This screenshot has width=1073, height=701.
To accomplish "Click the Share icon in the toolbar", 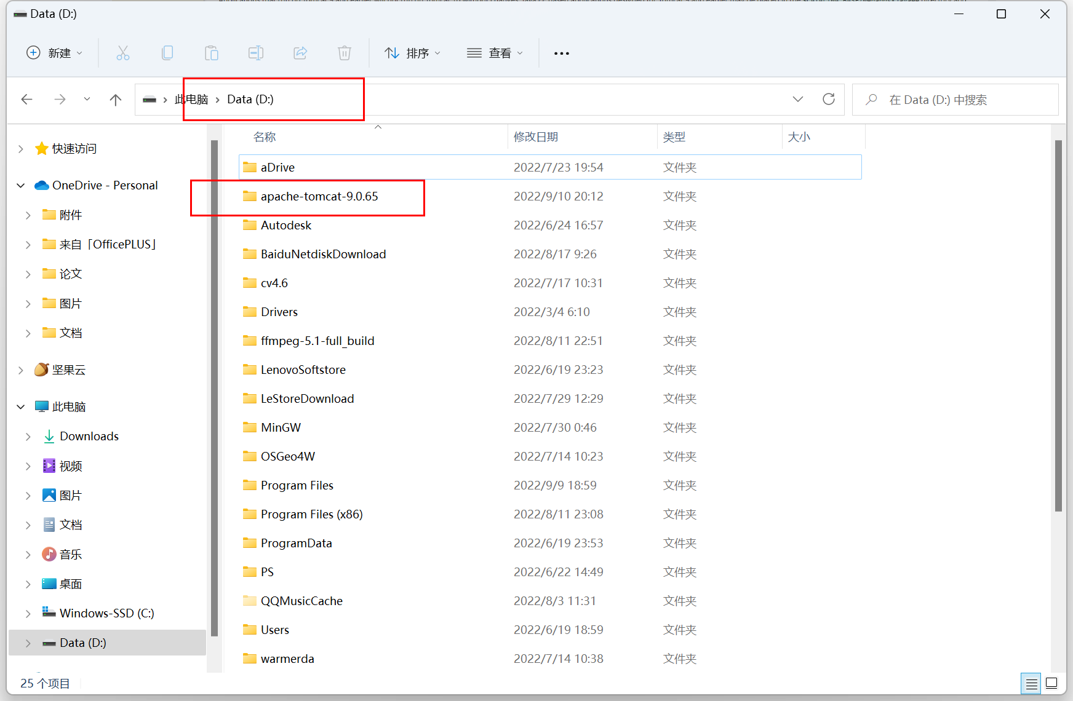I will tap(300, 53).
